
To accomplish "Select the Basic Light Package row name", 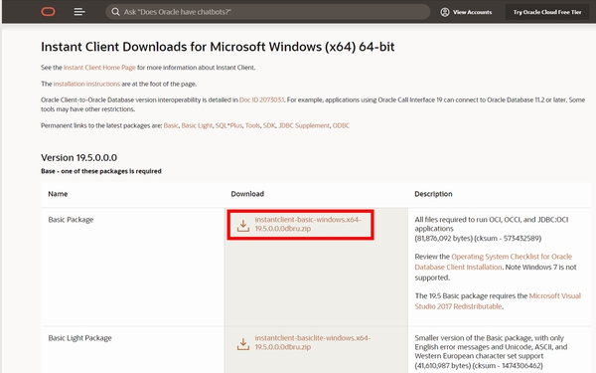I will pyautogui.click(x=79, y=338).
